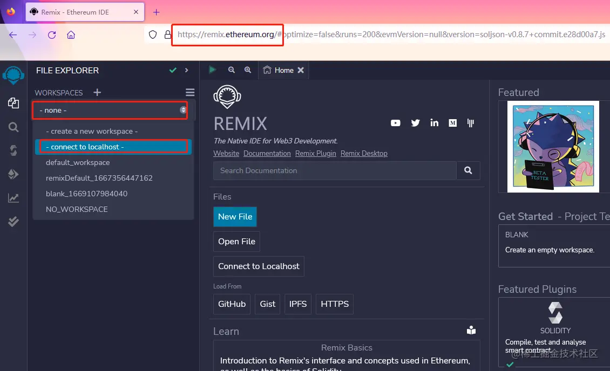Click the padlock site info icon
Screen dimensions: 610x371
168,35
